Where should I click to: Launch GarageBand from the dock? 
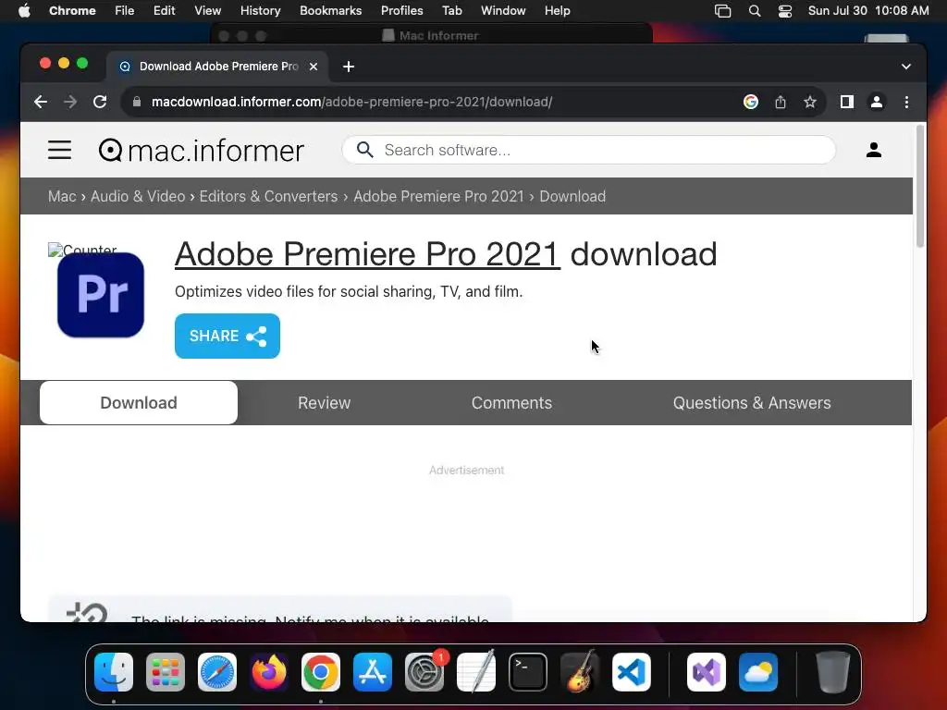(580, 672)
